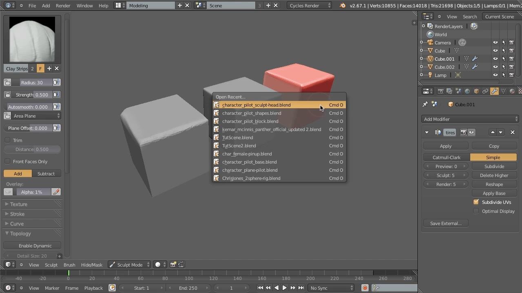Open ChrisJones_2sphere-rig.blend recent file
This screenshot has width=522, height=293.
click(x=279, y=178)
